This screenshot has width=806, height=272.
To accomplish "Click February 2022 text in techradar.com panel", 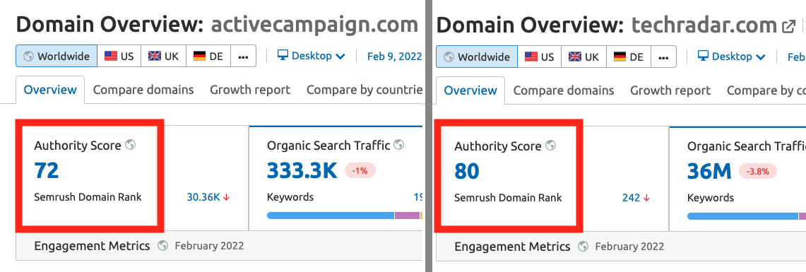I will [629, 247].
